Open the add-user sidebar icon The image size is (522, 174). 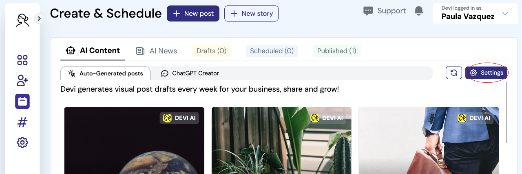pyautogui.click(x=22, y=80)
